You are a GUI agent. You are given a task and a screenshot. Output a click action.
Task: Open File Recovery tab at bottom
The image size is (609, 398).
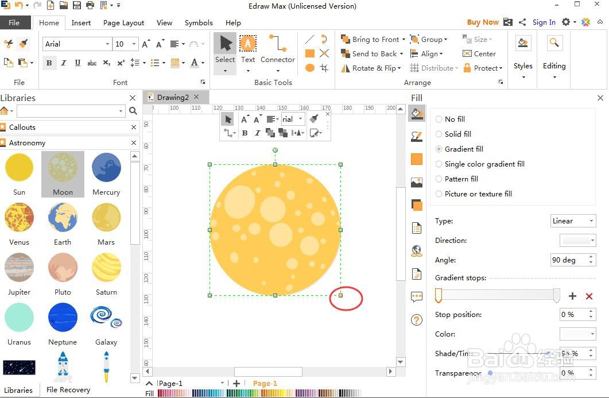pos(68,389)
